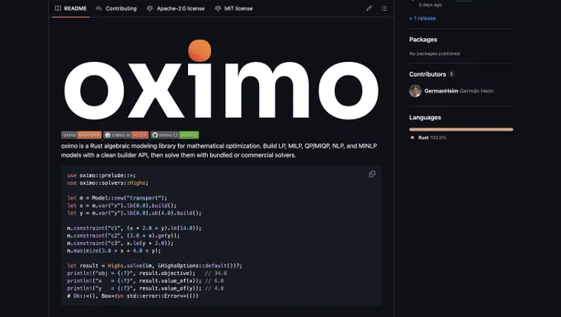Click the constraint "c1" code line

click(x=134, y=228)
